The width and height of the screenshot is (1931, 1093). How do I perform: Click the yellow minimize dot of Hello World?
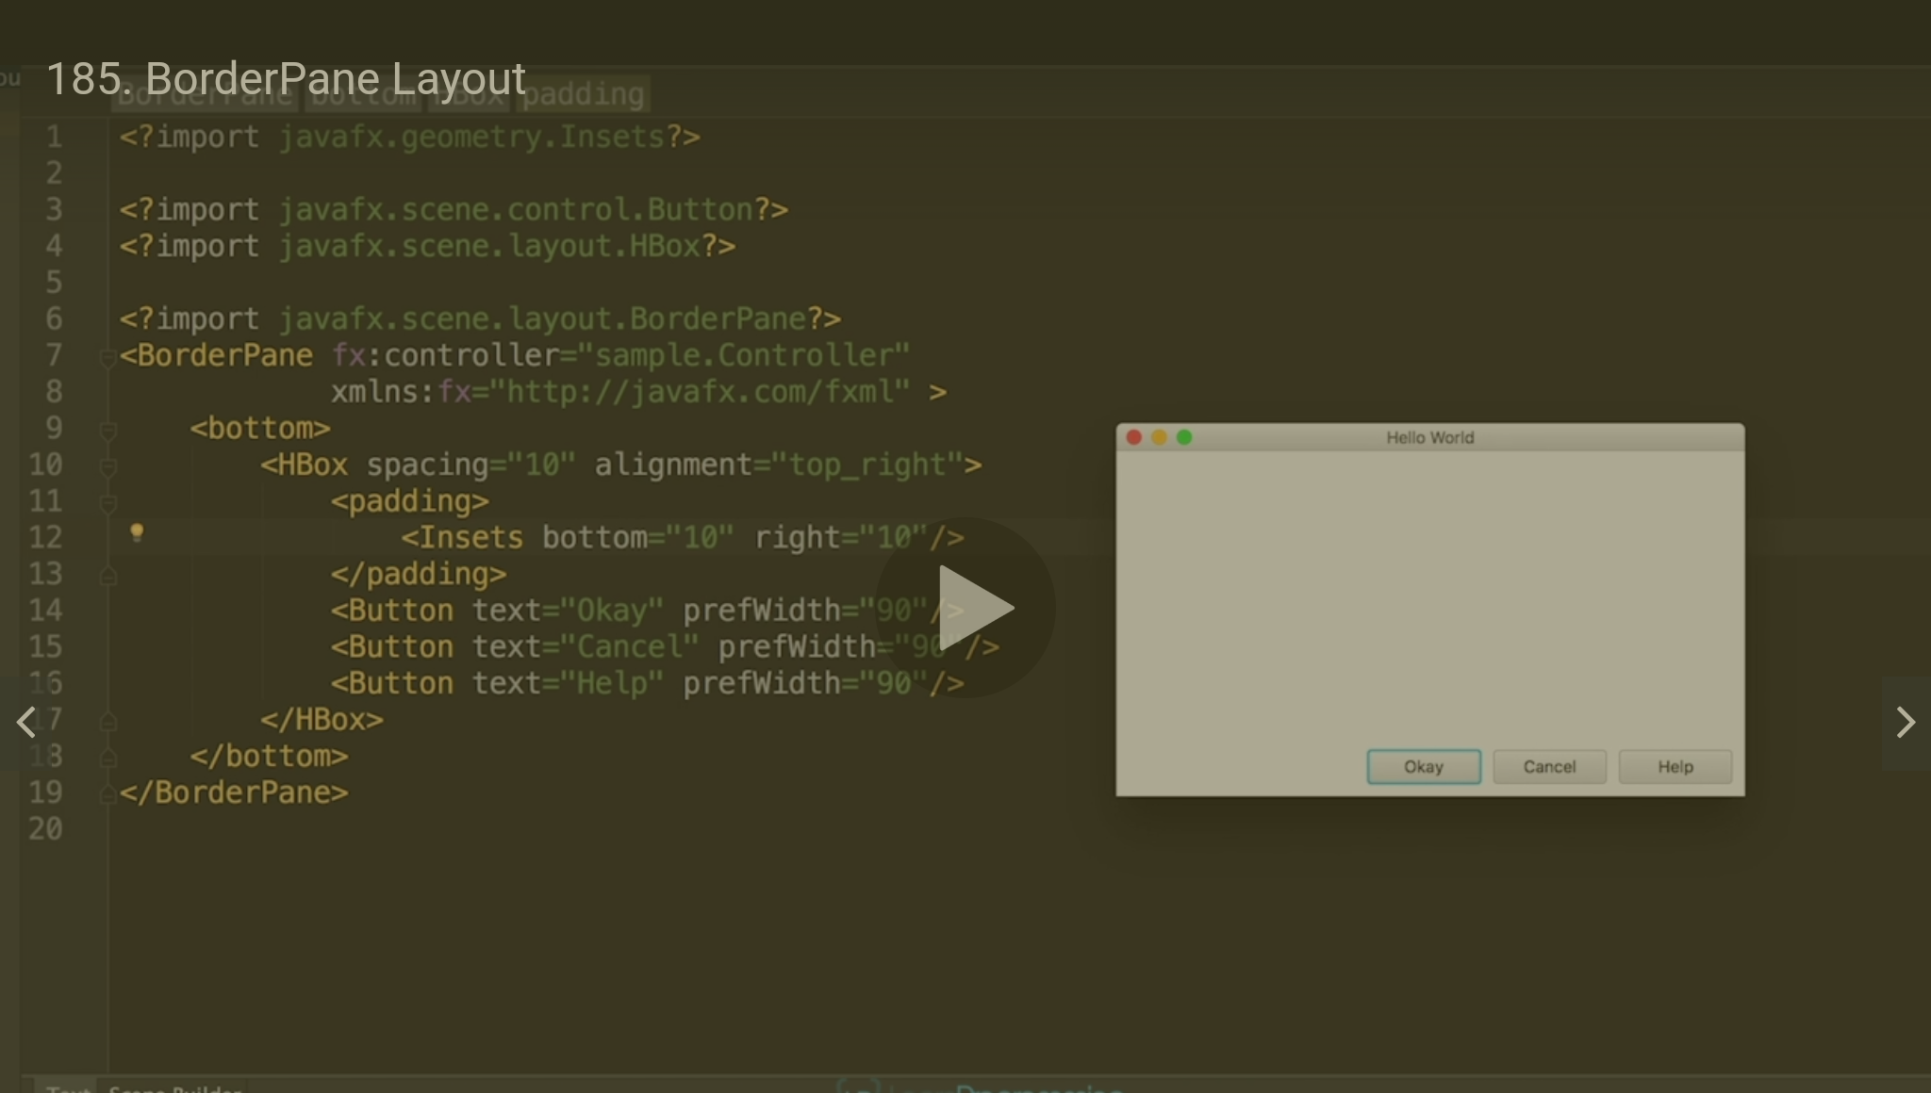1159,437
